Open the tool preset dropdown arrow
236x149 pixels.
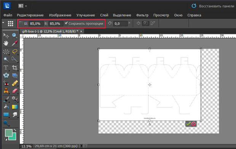(x=3, y=23)
